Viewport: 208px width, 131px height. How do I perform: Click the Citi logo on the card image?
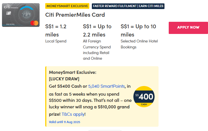coord(8,6)
